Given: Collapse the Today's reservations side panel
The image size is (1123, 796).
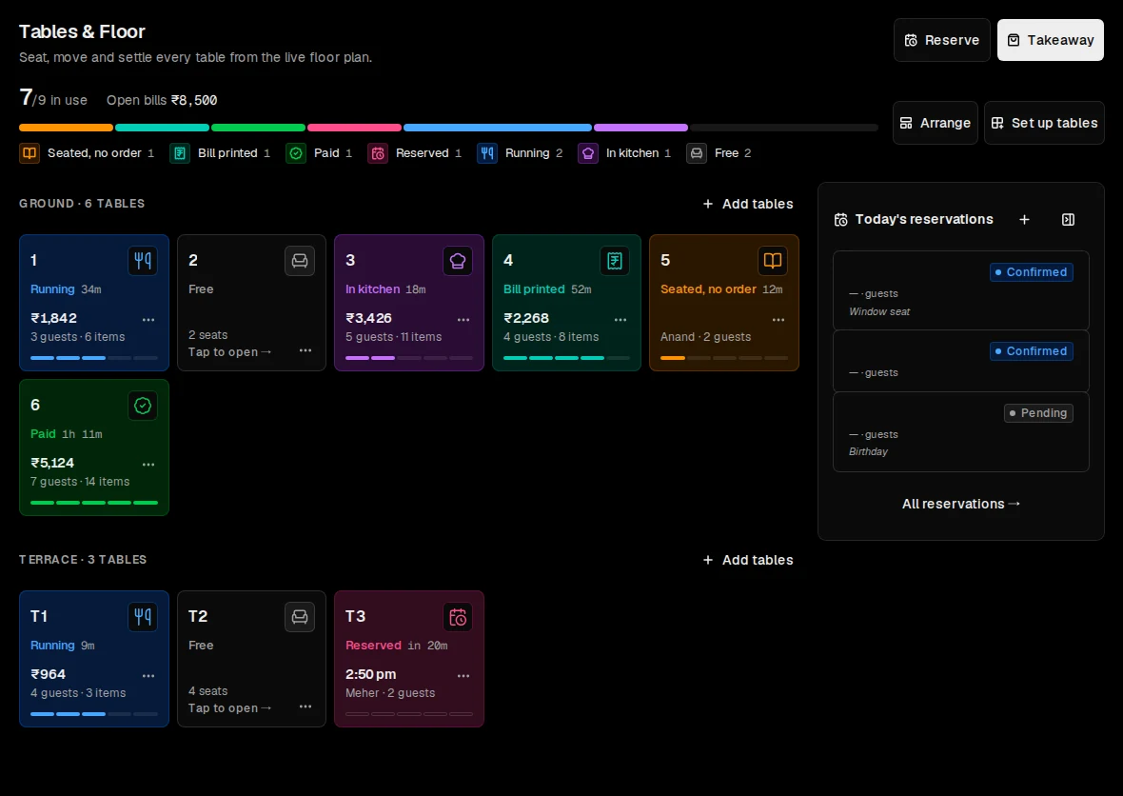Looking at the screenshot, I should [x=1068, y=220].
